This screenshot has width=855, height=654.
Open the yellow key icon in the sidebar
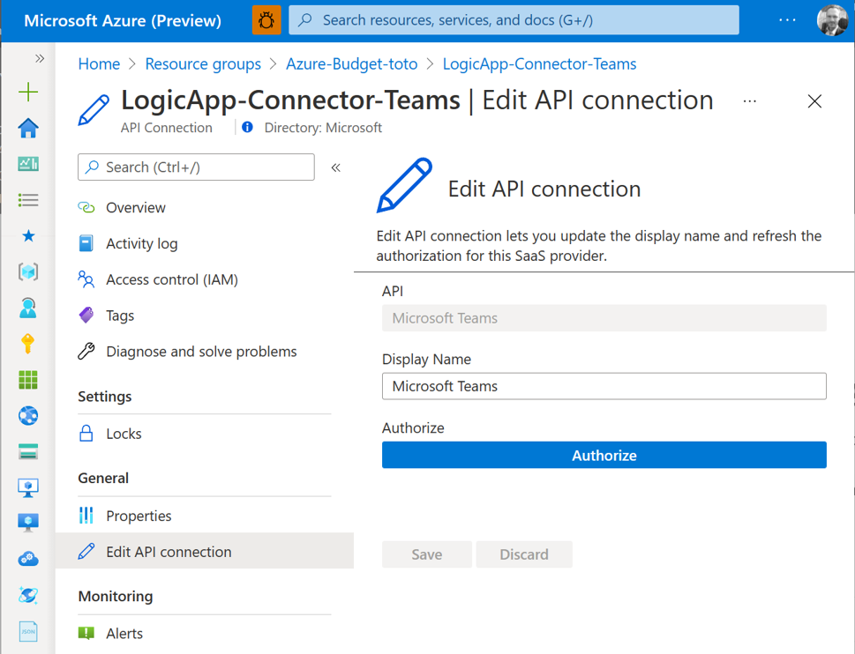[x=28, y=344]
